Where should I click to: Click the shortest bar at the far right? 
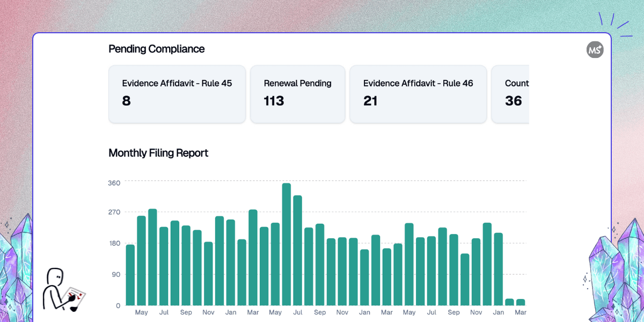pyautogui.click(x=521, y=303)
